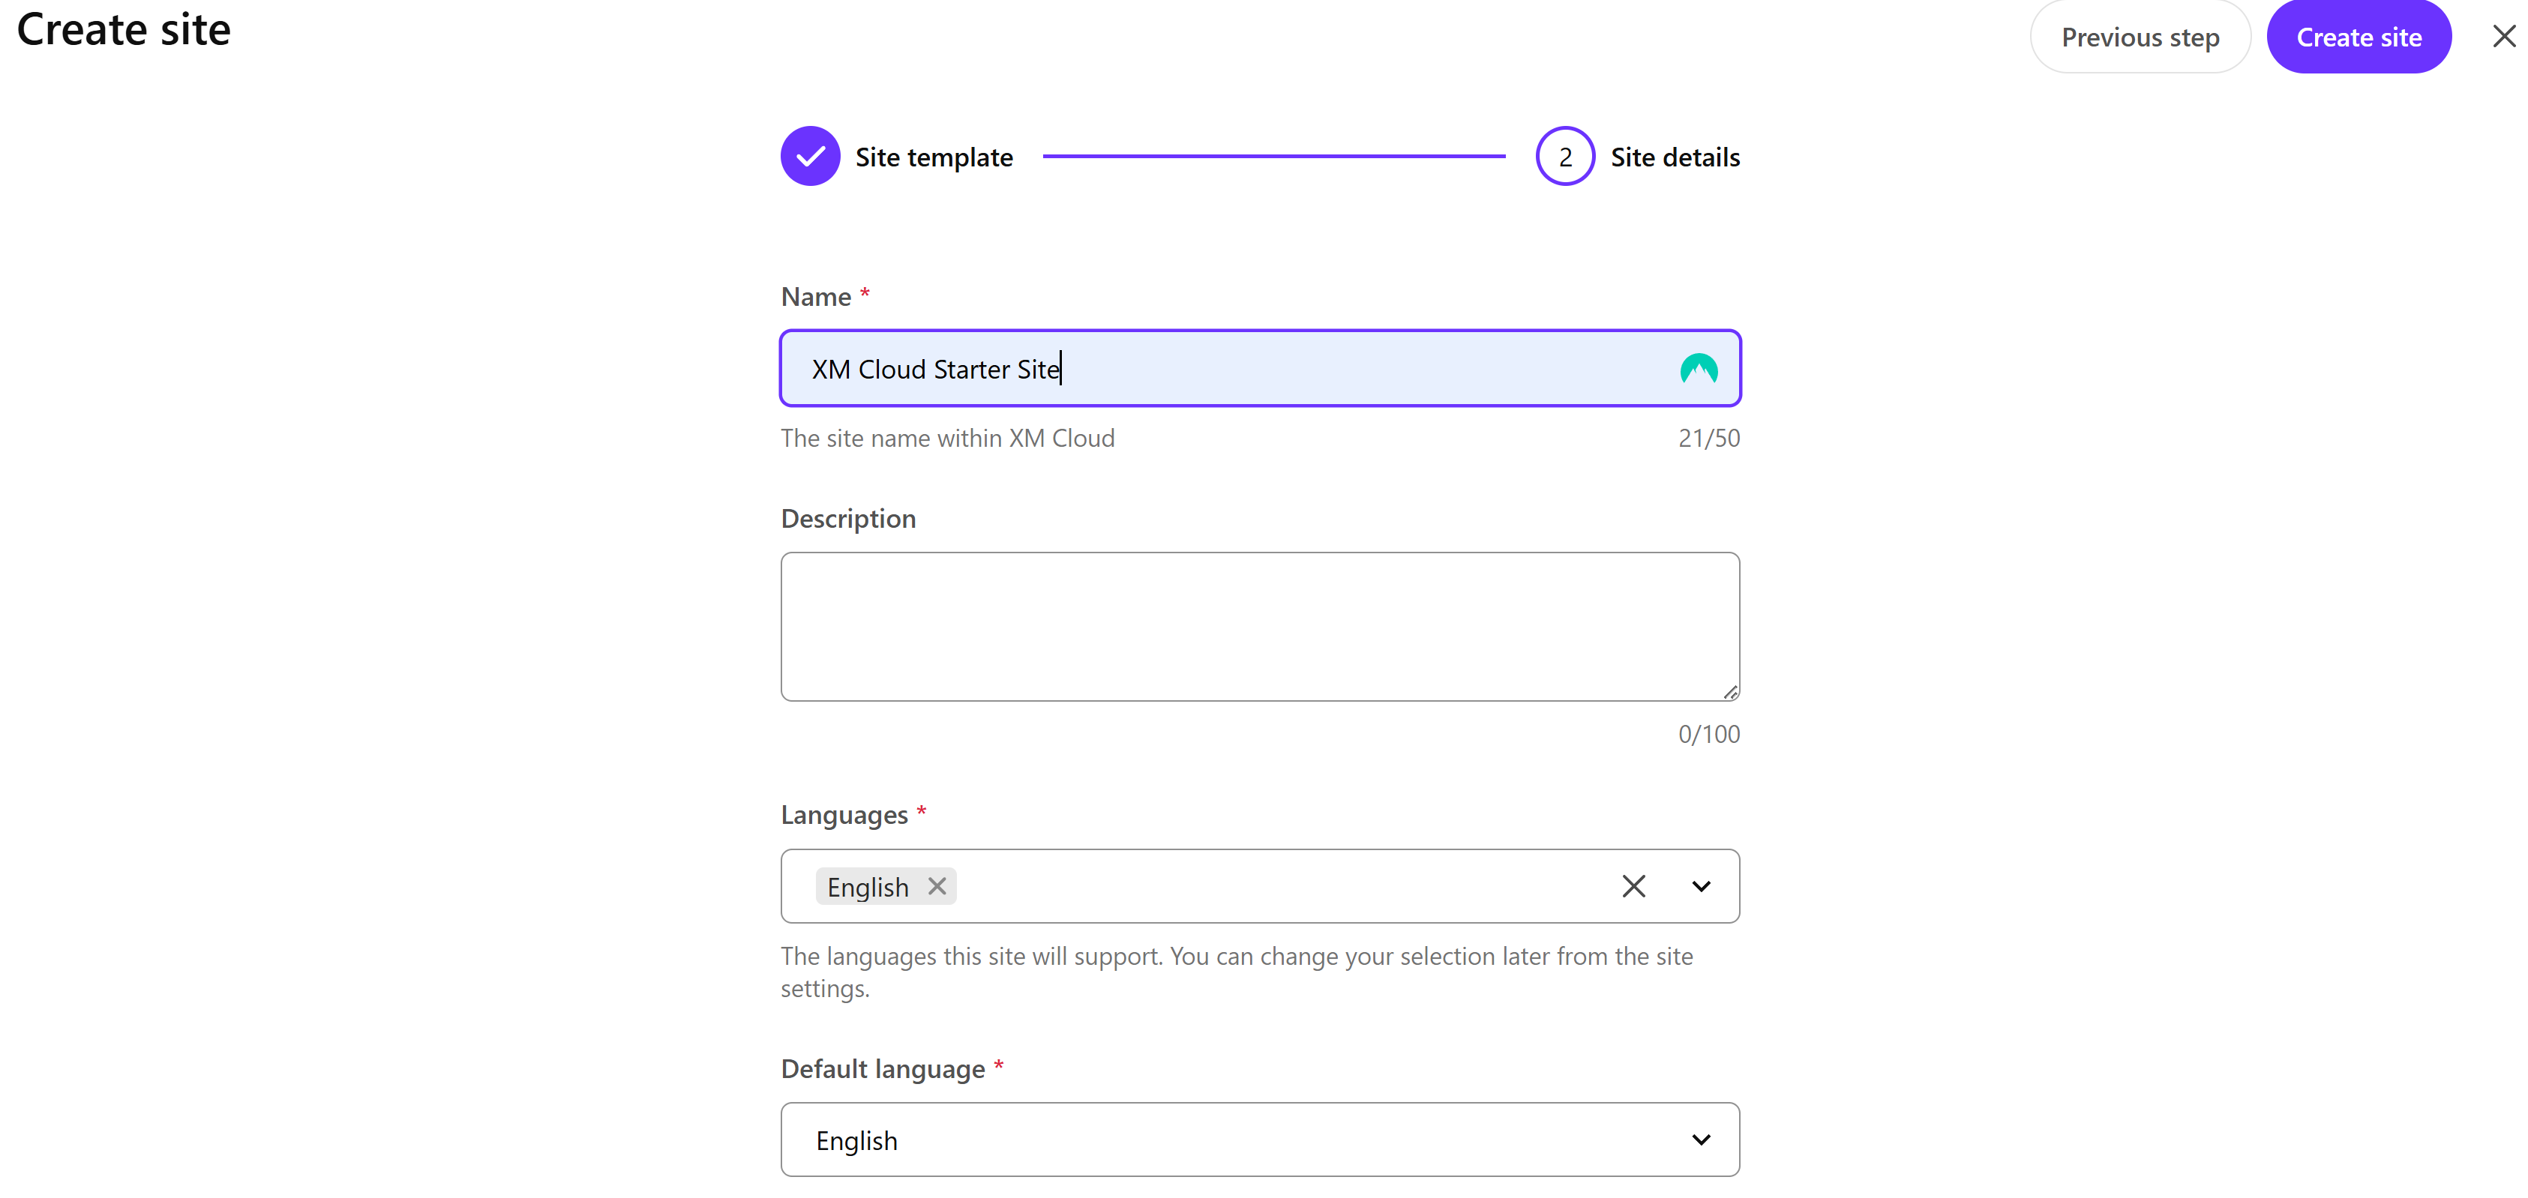Click the Description resize handle
This screenshot has height=1198, width=2528.
(1730, 693)
